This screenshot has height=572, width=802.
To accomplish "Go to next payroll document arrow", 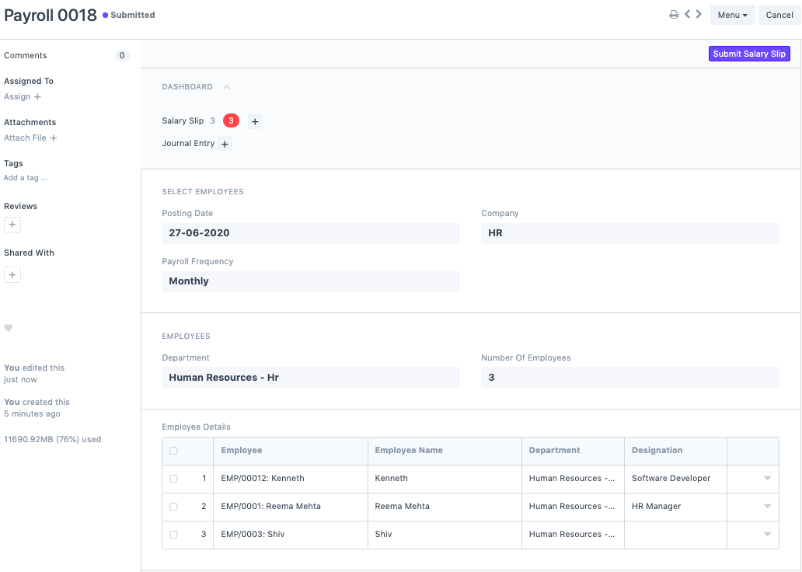I will point(699,15).
